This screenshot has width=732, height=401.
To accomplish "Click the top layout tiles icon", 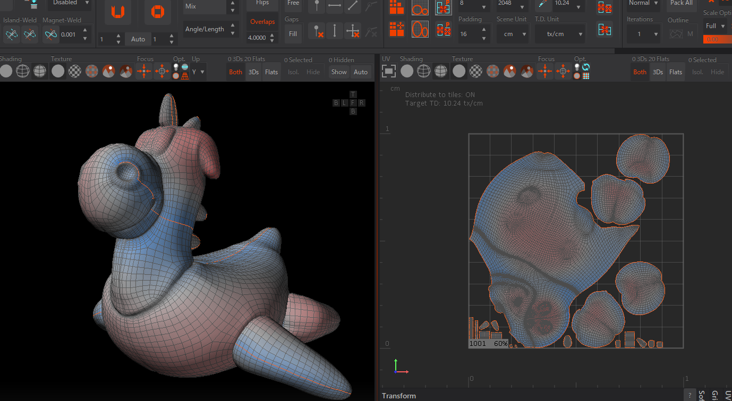I will pos(397,7).
